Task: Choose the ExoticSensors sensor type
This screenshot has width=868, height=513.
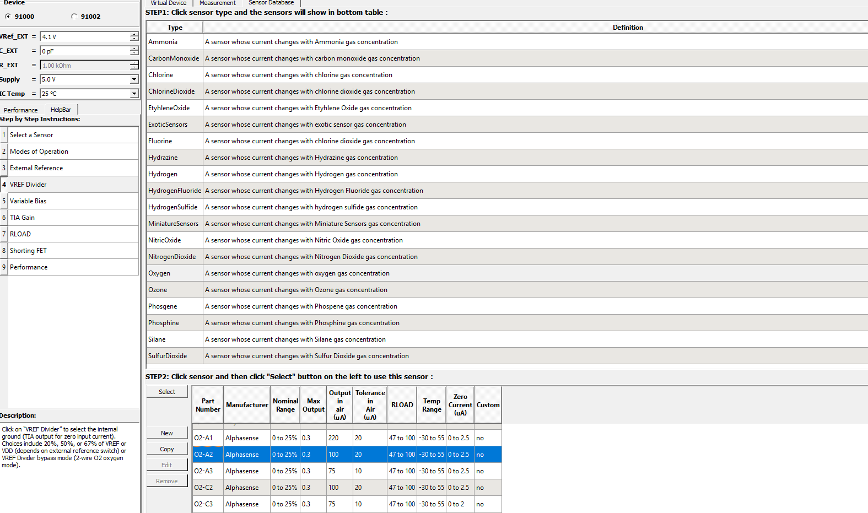Action: 175,125
